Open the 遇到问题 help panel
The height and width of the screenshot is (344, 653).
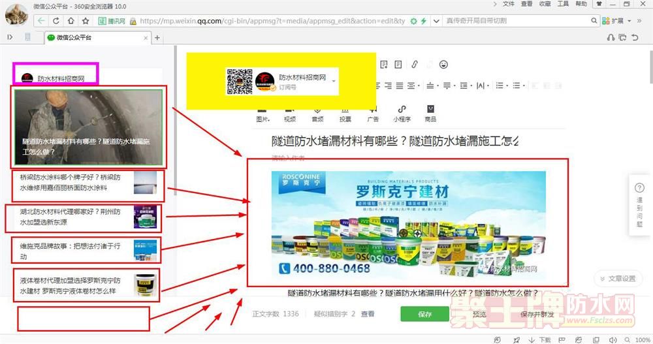tap(640, 206)
